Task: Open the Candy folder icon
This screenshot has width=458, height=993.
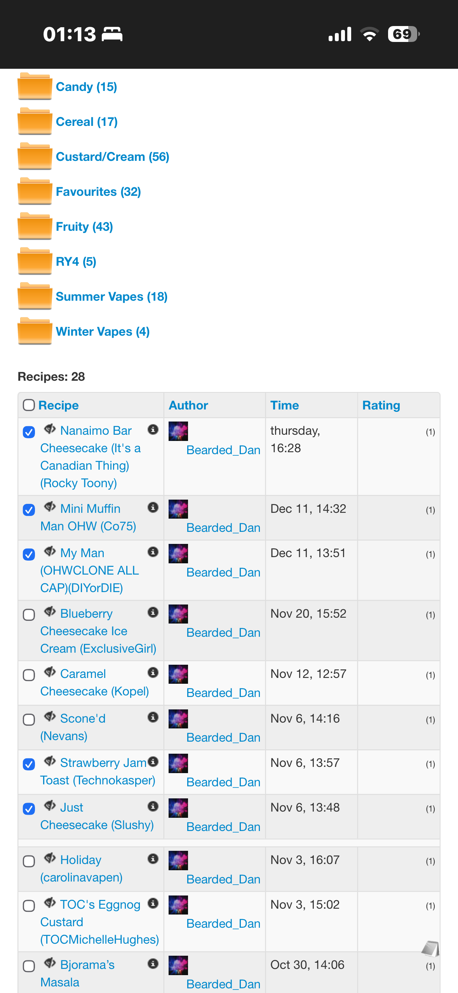Action: coord(35,86)
